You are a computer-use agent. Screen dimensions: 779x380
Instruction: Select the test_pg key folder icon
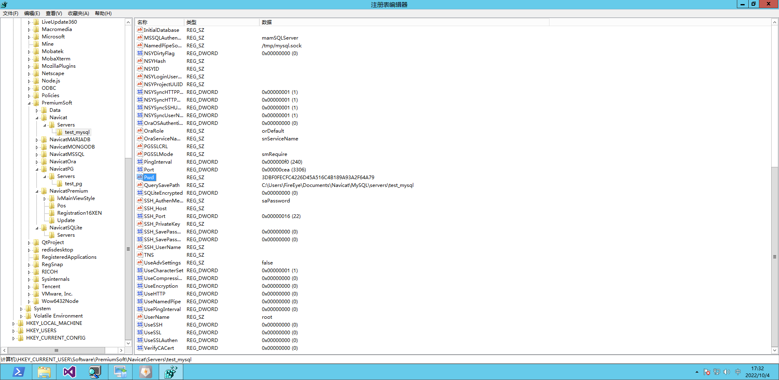pos(60,183)
